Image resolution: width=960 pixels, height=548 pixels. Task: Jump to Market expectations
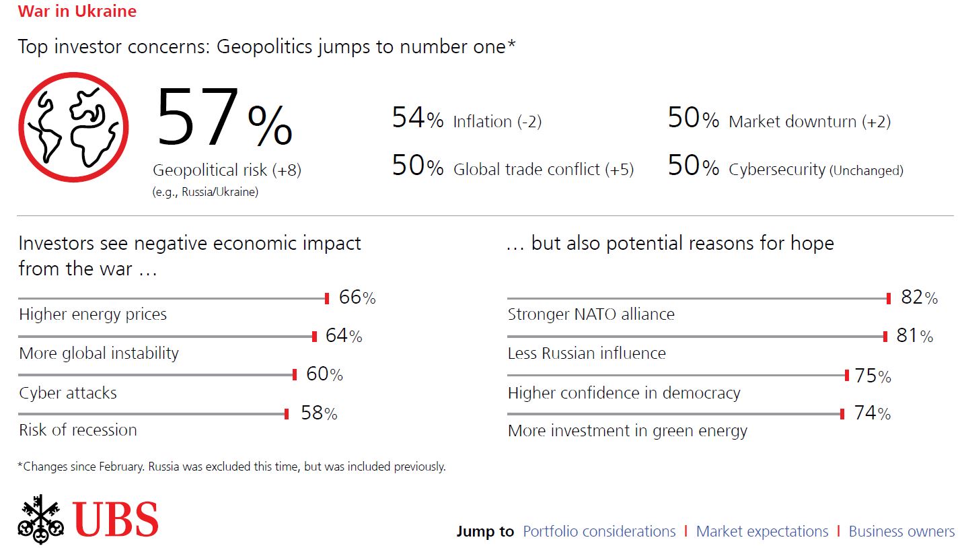(762, 531)
